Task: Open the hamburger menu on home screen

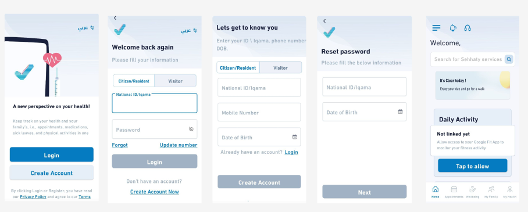Action: point(436,28)
